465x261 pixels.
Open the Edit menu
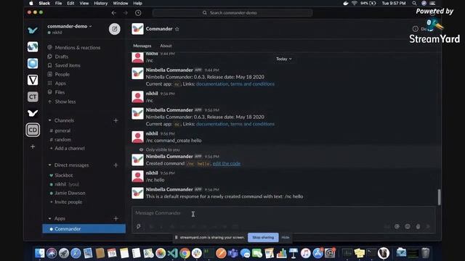tap(70, 3)
